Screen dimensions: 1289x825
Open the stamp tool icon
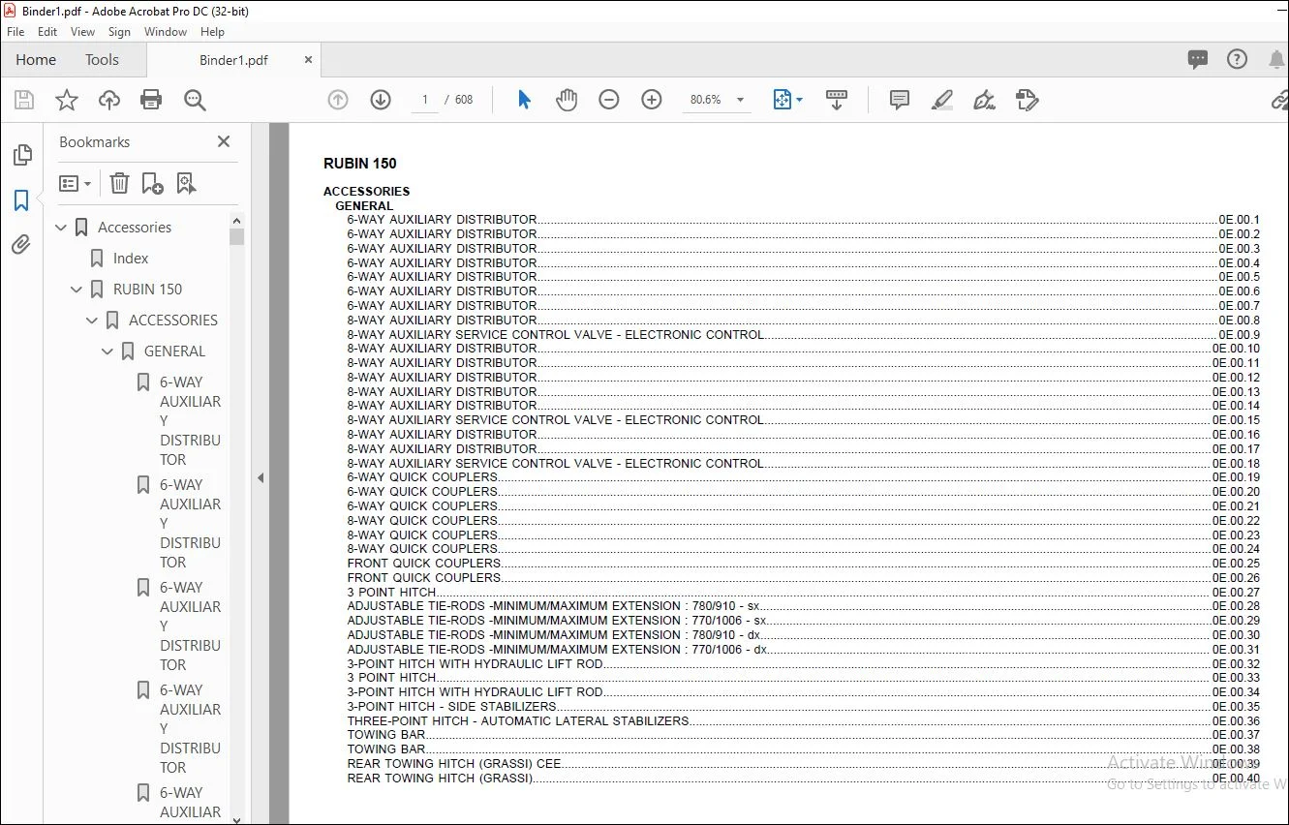[1028, 100]
